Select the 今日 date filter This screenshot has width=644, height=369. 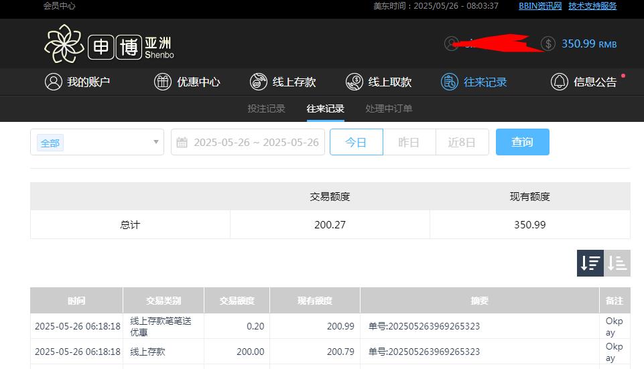click(x=356, y=142)
